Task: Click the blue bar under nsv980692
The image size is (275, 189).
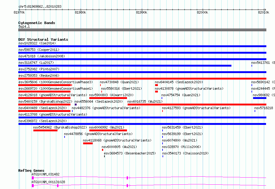Action: pos(260,98)
